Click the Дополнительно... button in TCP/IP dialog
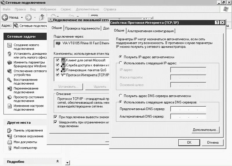 [205, 130]
